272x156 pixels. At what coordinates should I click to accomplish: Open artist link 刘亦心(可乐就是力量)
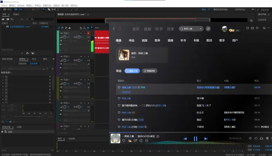pyautogui.click(x=209, y=87)
